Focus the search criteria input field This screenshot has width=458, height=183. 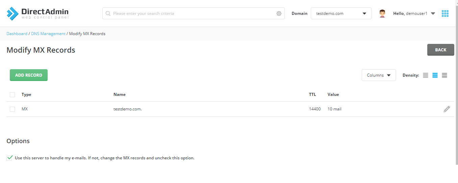coord(194,14)
